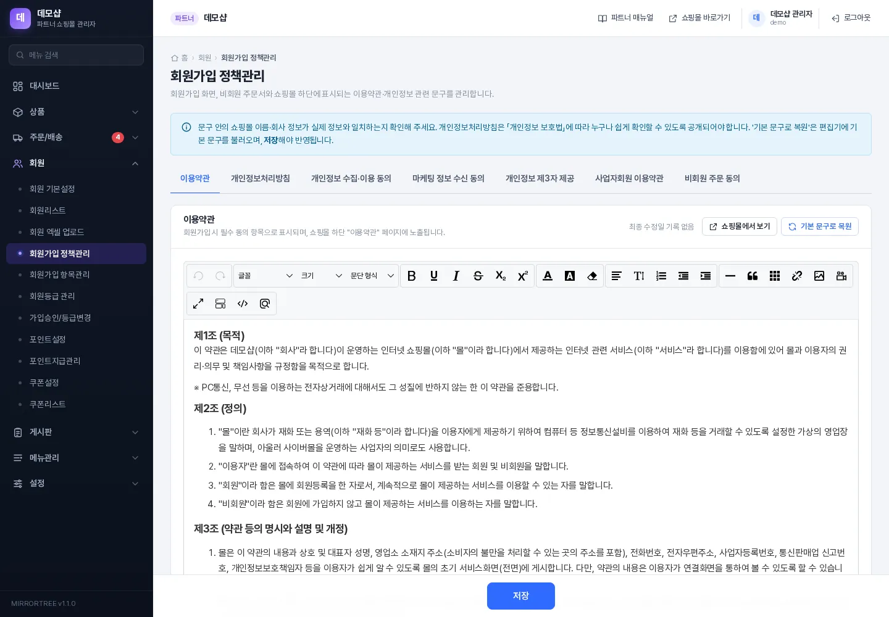This screenshot has height=617, width=889.
Task: Open the 크기 size dropdown
Action: point(322,276)
